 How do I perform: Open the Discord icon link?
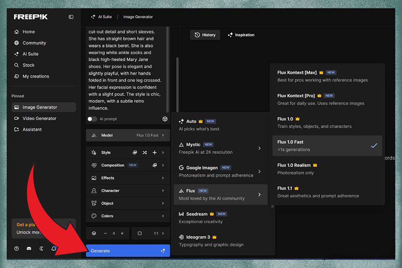(x=29, y=248)
